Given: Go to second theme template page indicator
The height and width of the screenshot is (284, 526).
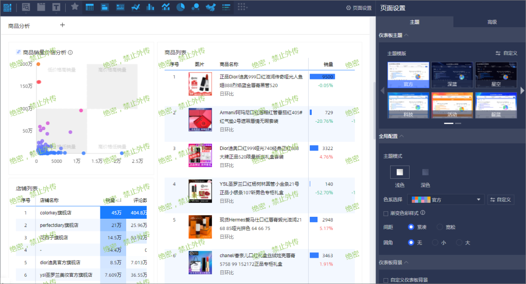Looking at the screenshot, I should (x=458, y=123).
